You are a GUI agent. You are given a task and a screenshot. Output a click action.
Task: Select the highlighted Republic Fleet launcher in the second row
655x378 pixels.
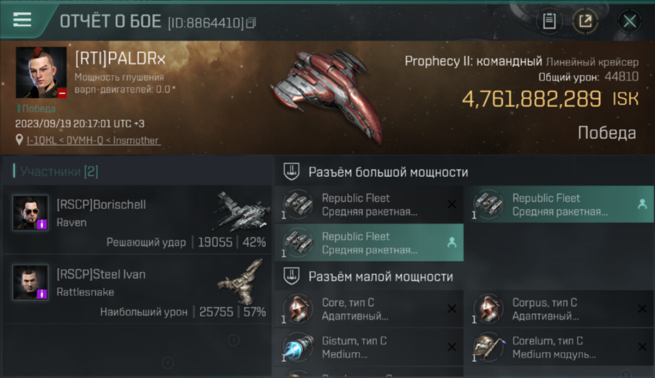click(369, 243)
